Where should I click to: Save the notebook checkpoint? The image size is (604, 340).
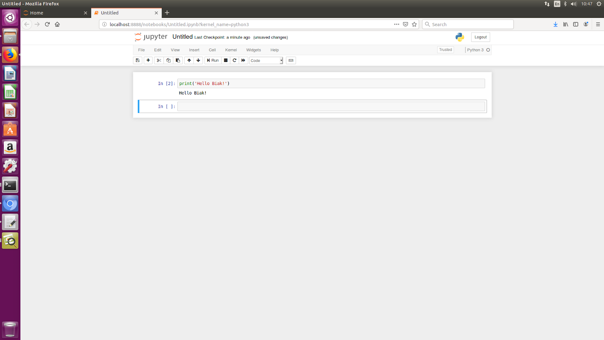(137, 60)
